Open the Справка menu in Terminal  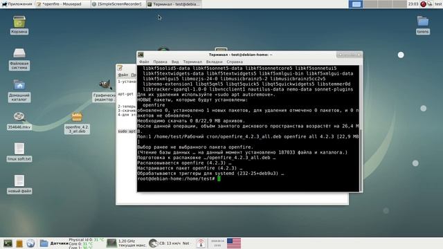click(235, 62)
